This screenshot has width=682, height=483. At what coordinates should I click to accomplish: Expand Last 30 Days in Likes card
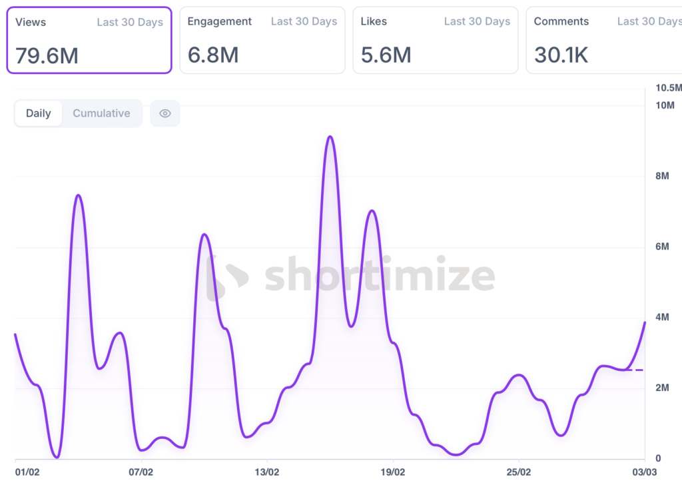click(477, 21)
